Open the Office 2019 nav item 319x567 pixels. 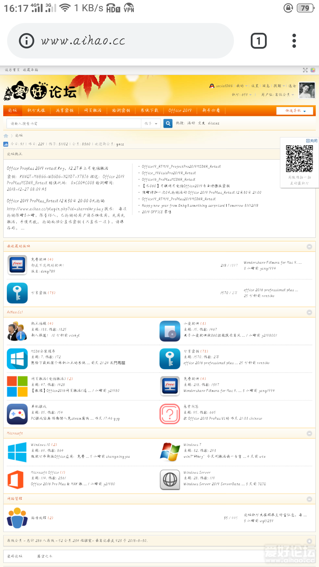tap(180, 110)
